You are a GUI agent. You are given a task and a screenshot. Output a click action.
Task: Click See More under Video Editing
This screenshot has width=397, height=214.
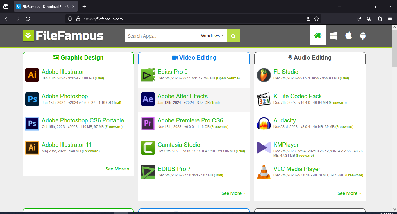point(233,193)
